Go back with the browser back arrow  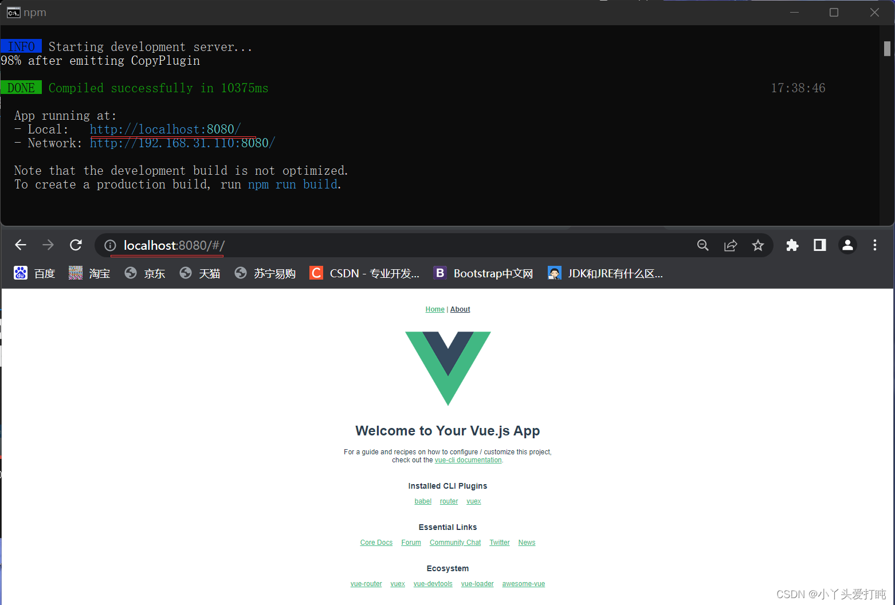click(x=21, y=245)
